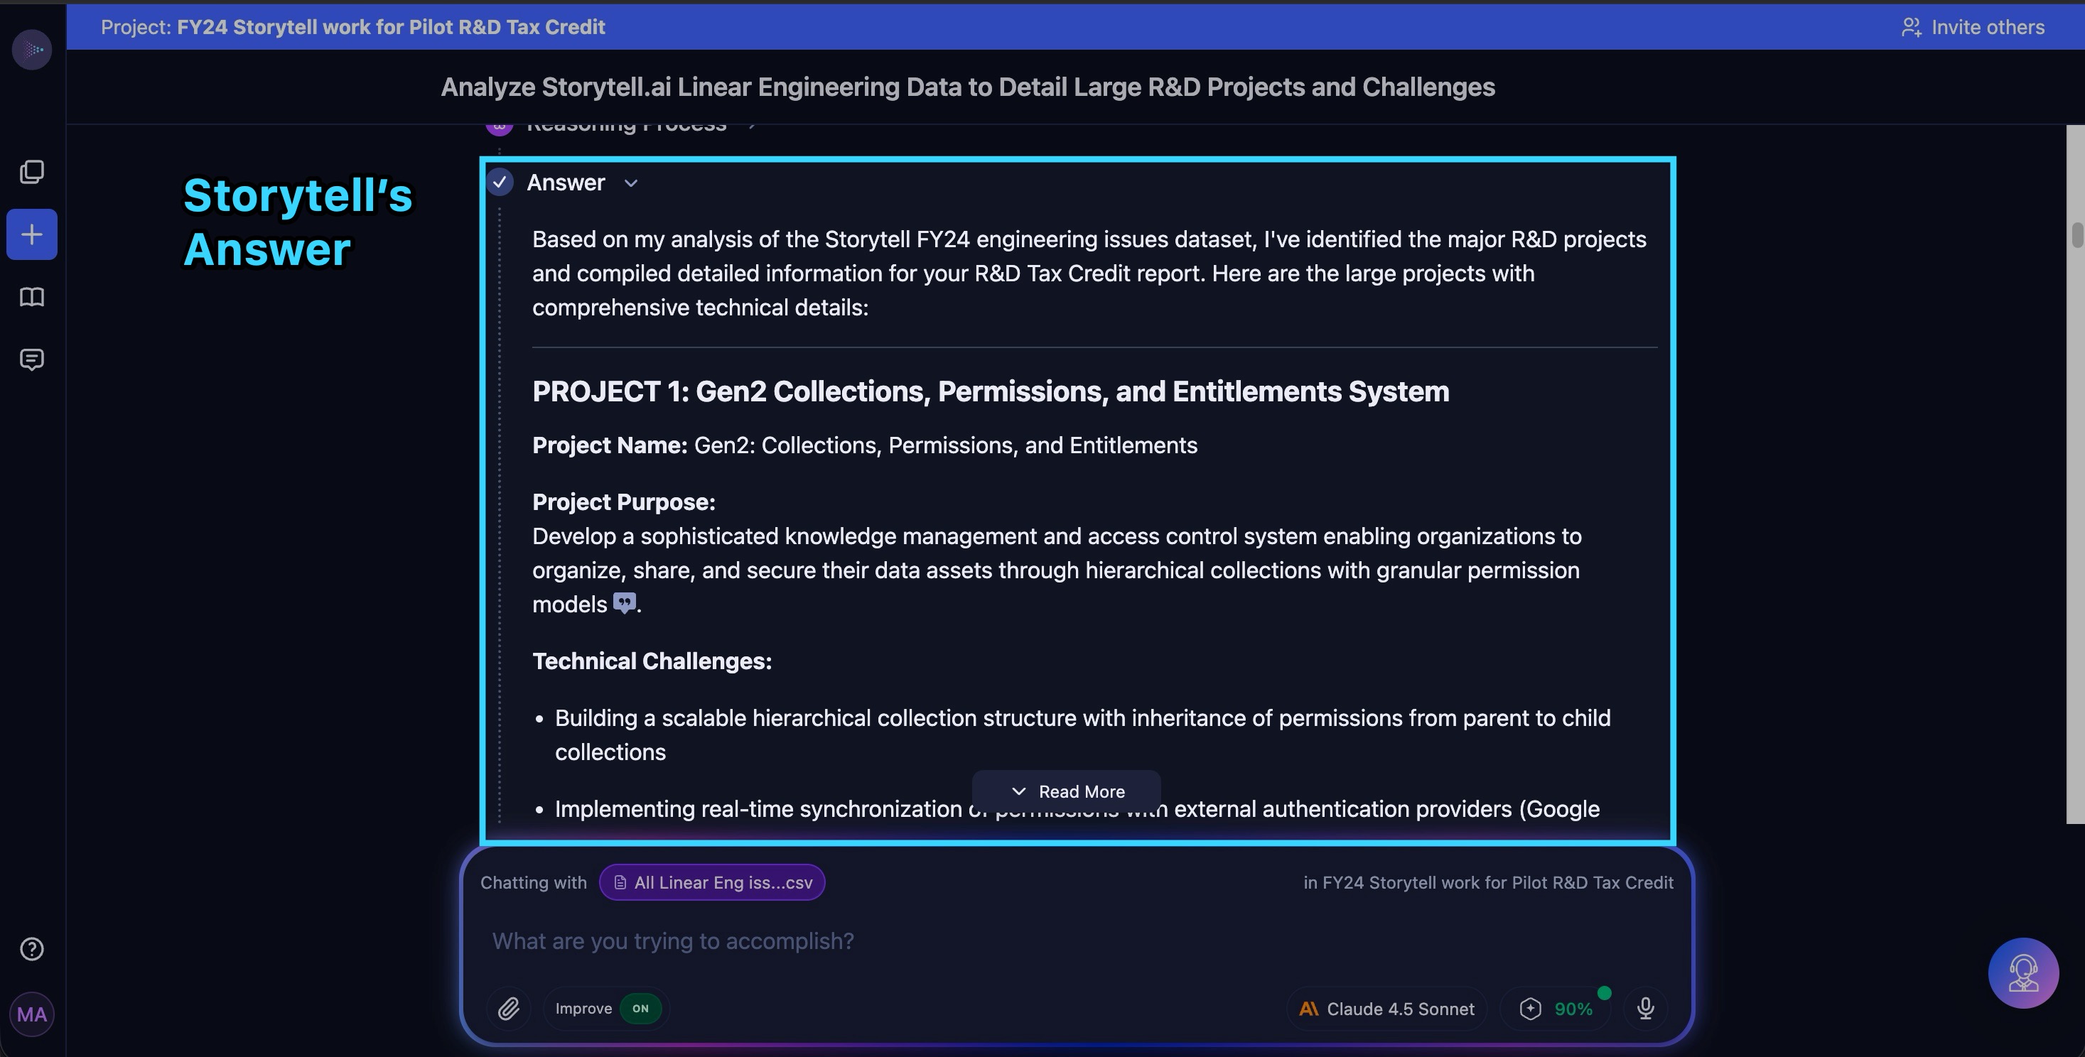
Task: Toggle the Improve ON switch
Action: pyautogui.click(x=640, y=1009)
